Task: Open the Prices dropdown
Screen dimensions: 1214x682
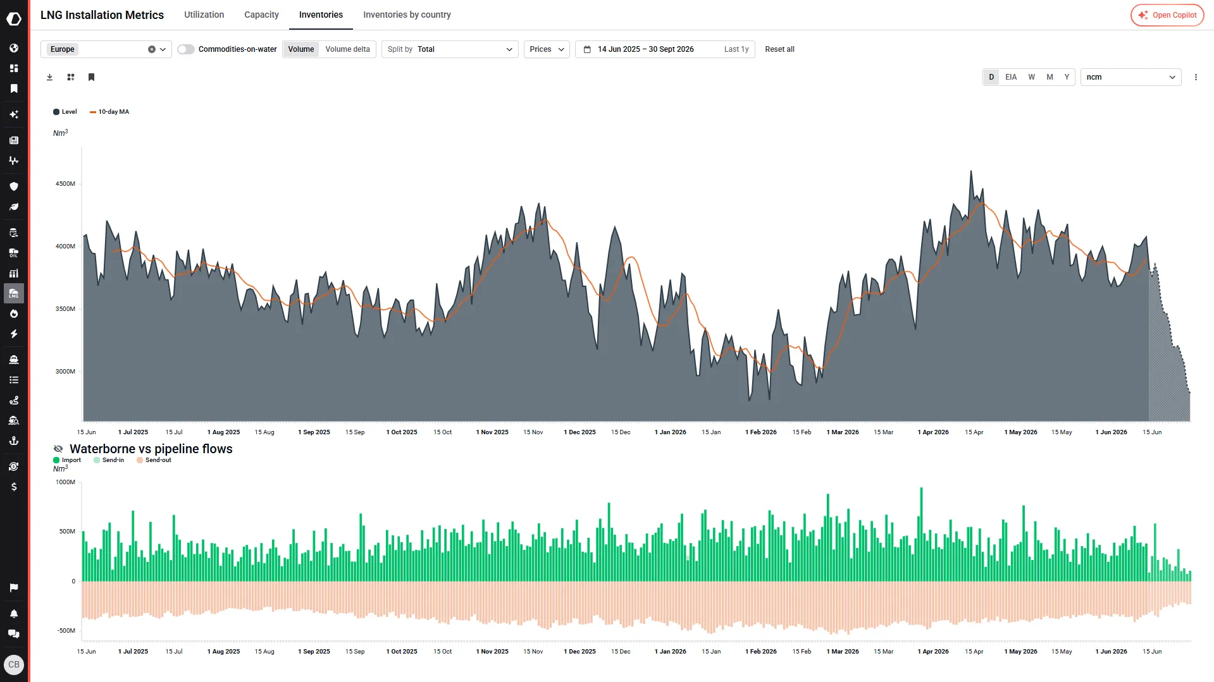Action: [547, 49]
